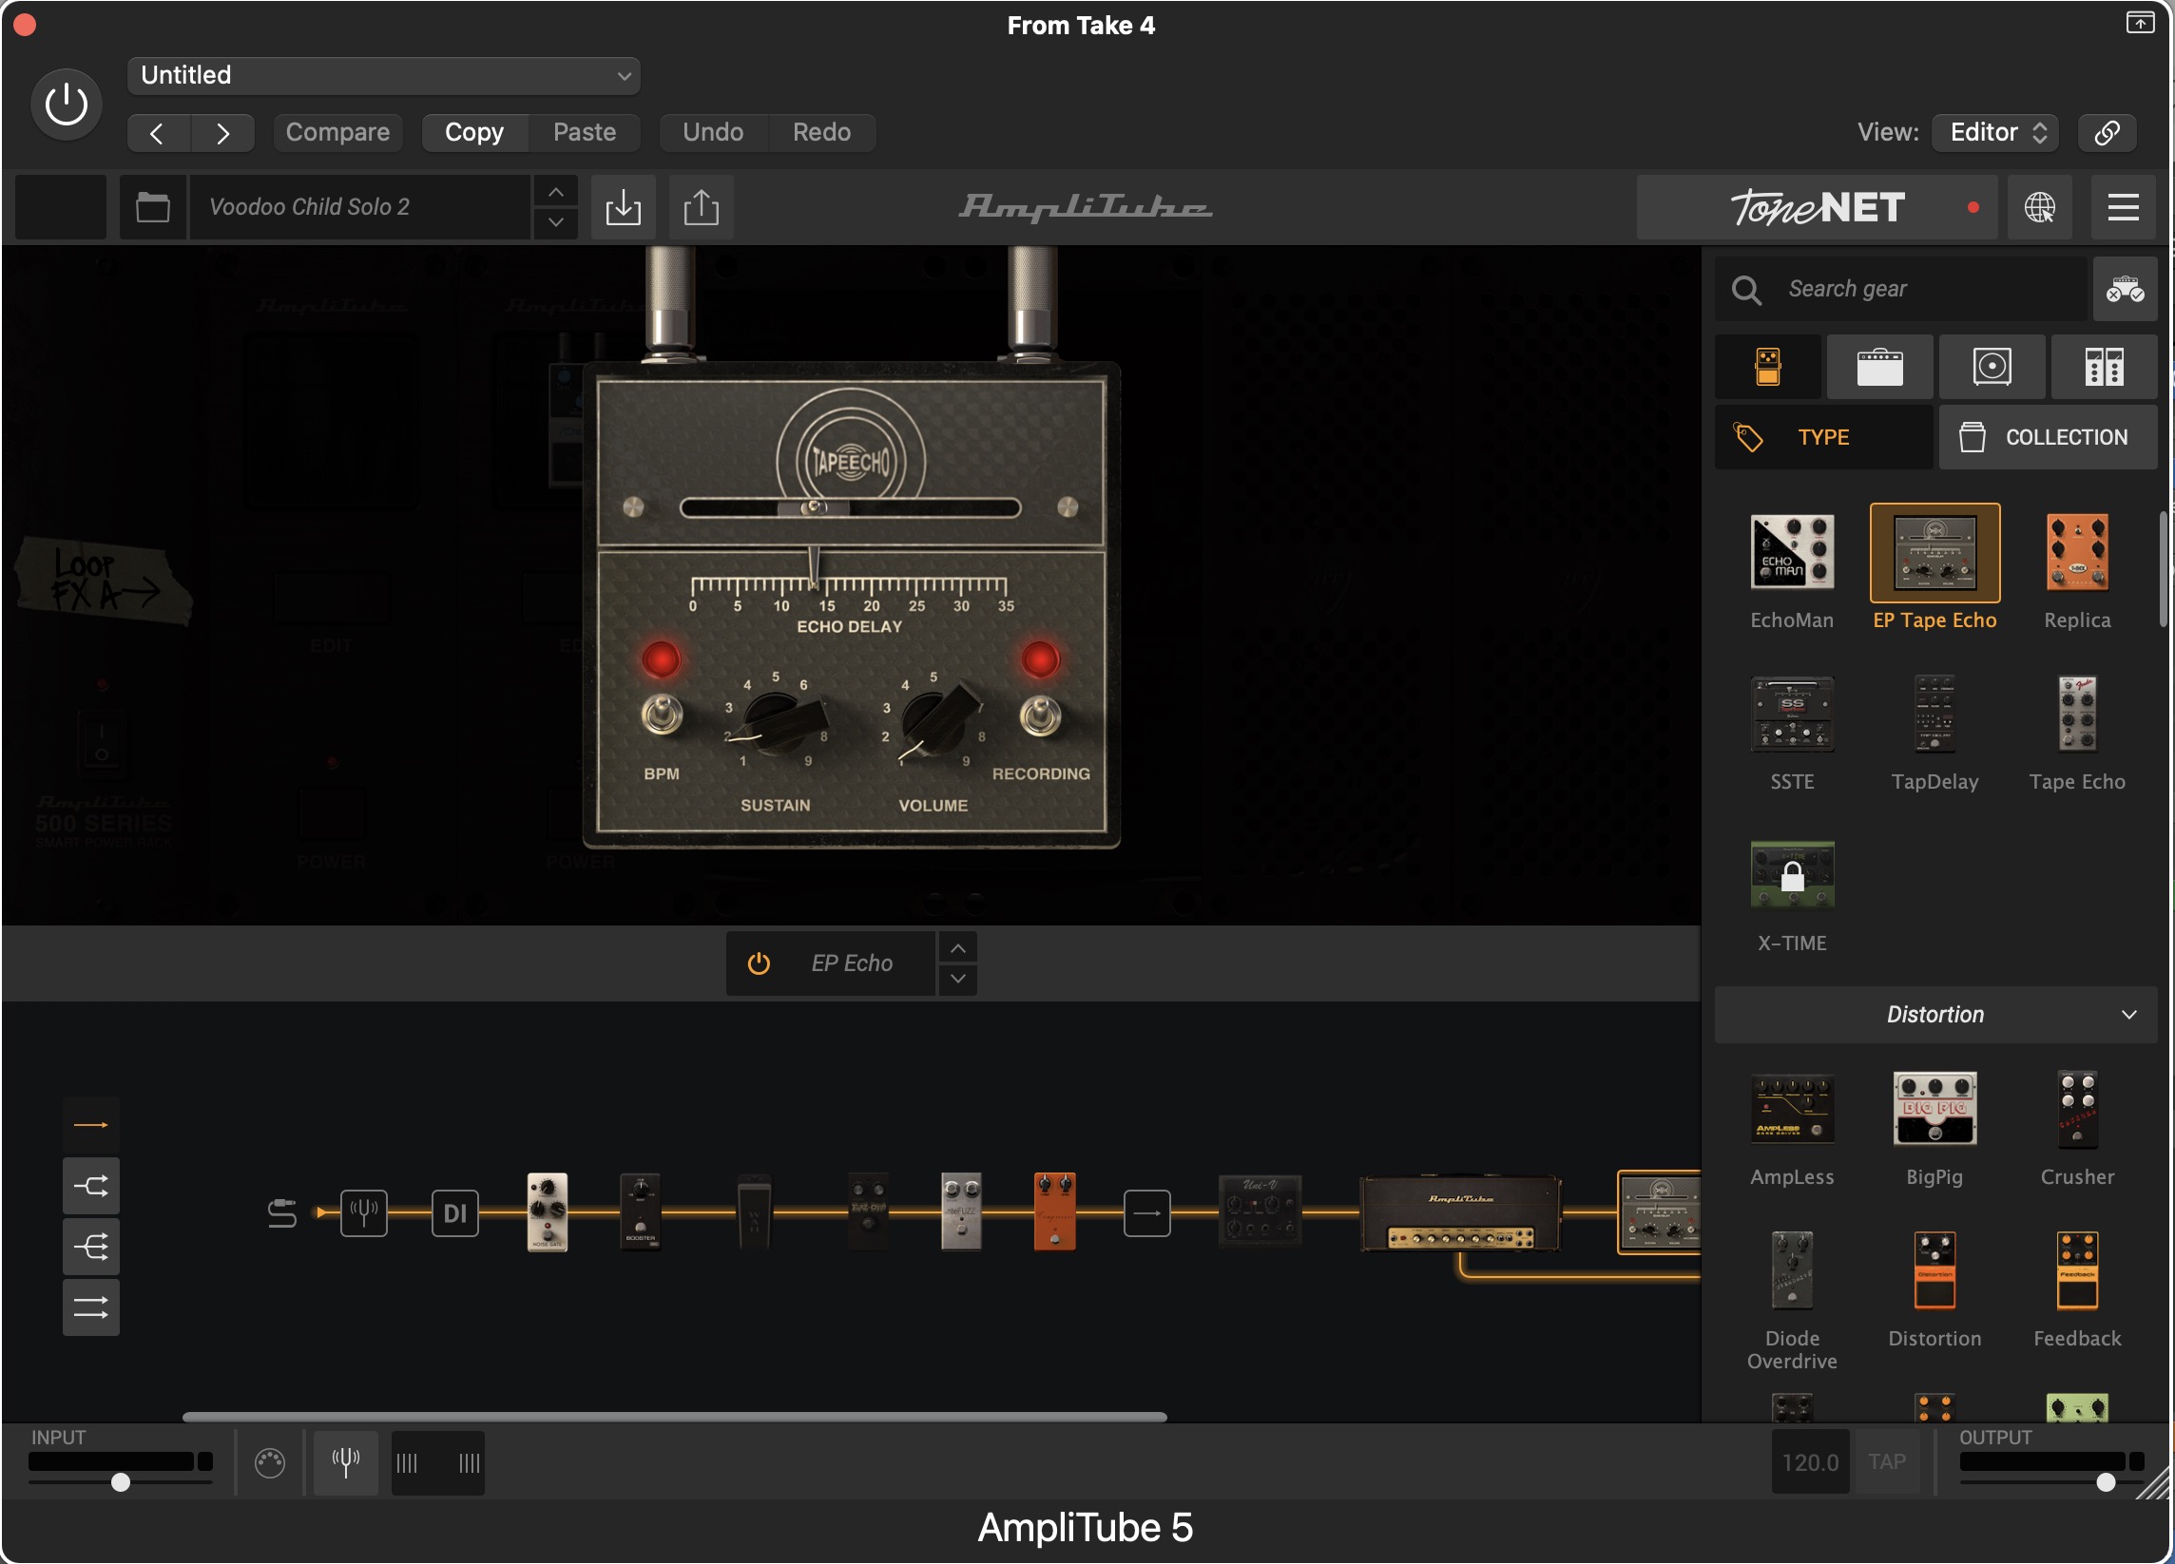2175x1564 pixels.
Task: Click the share preset export icon
Action: click(701, 207)
